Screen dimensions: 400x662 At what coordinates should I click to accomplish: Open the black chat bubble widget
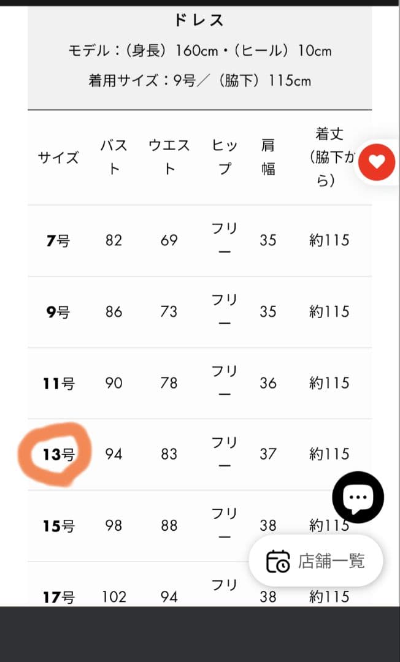[358, 497]
